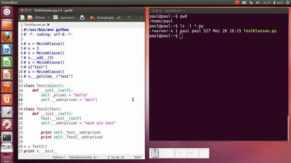
Task: Close the TestKlassen.py tab
Action: [x=48, y=24]
